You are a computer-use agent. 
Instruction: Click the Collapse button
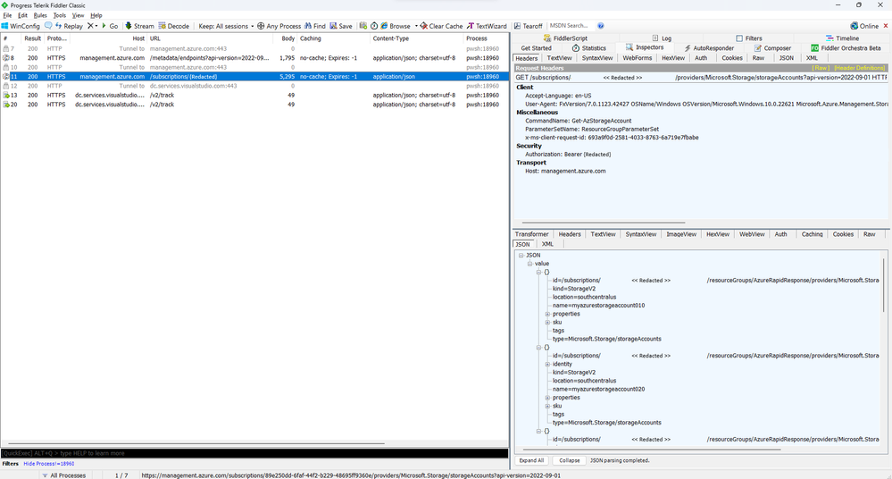[569, 460]
